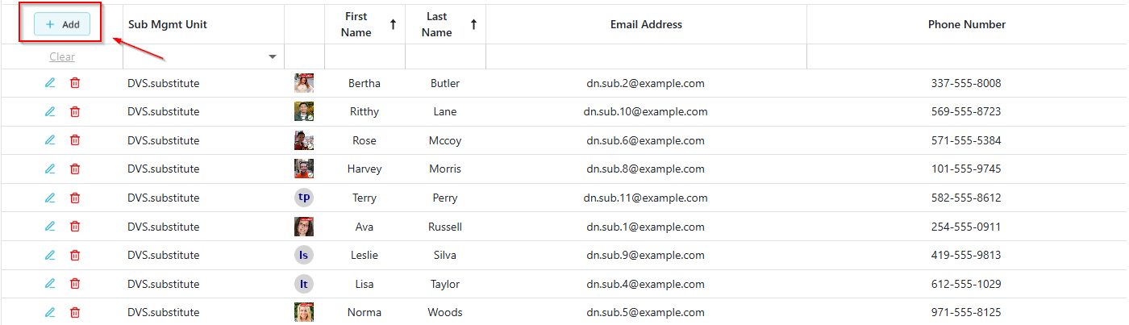Open the Sub Mgmt Unit filter dropdown
Viewport: 1129px width, 325px height.
coord(272,57)
